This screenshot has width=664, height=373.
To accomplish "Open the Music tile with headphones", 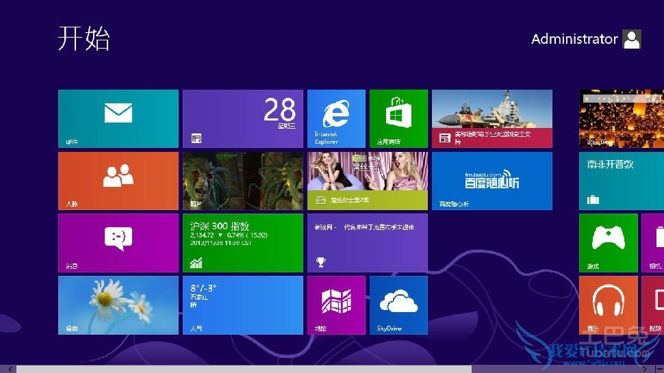I will pos(608,305).
